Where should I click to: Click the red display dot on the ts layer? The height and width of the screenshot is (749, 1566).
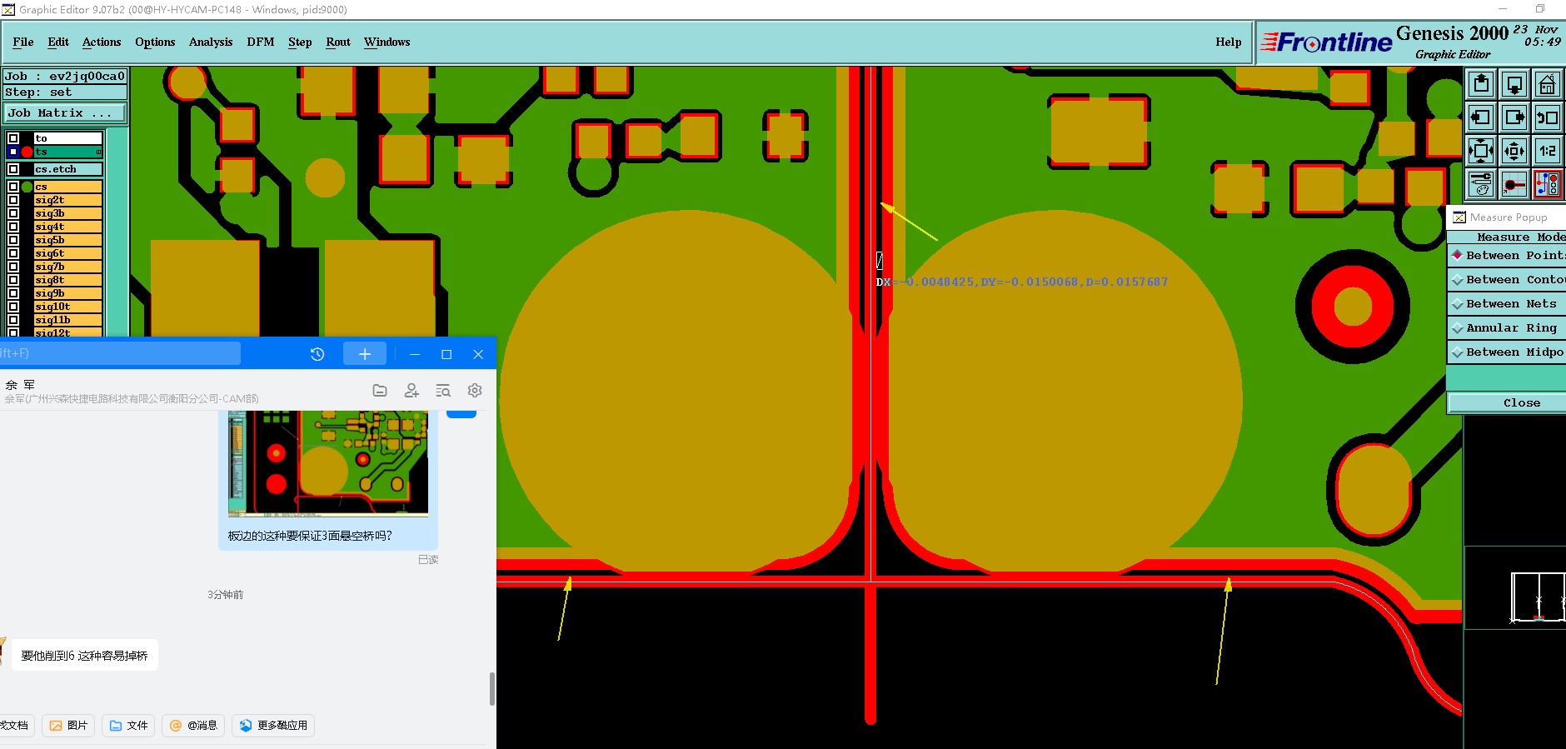[x=27, y=152]
